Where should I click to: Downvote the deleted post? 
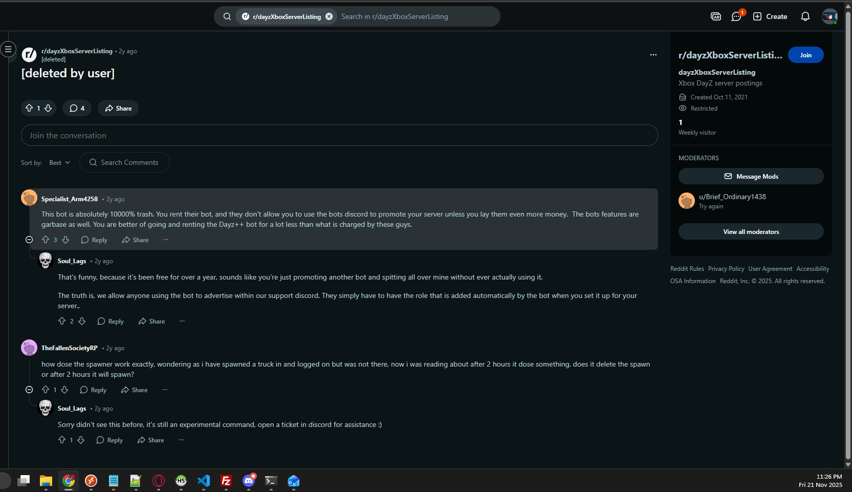click(x=48, y=108)
